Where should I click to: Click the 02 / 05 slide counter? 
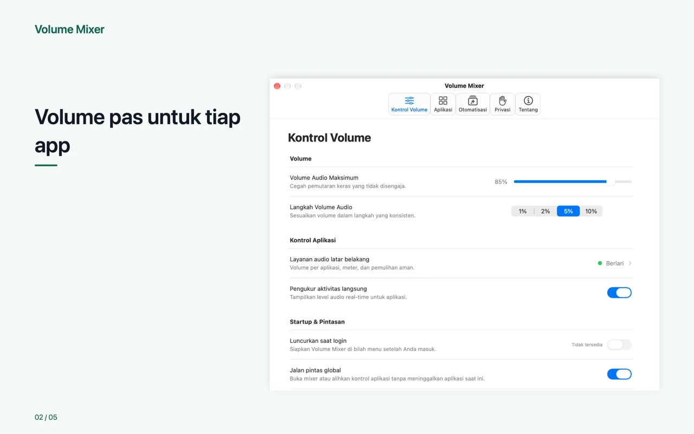click(46, 417)
